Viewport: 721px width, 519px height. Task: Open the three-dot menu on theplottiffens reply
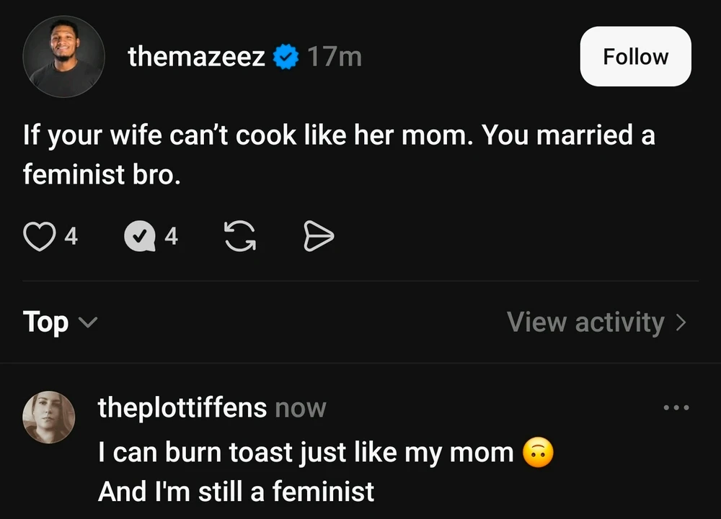click(x=676, y=407)
